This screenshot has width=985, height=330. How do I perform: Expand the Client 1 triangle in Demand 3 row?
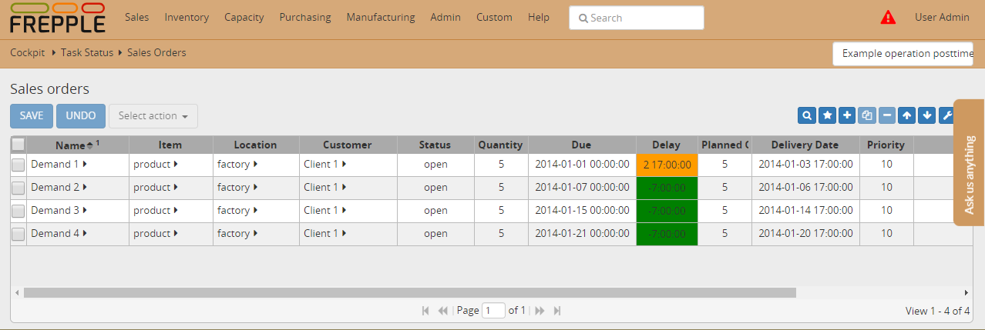(x=344, y=210)
